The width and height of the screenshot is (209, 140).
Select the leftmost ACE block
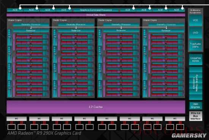(15, 10)
